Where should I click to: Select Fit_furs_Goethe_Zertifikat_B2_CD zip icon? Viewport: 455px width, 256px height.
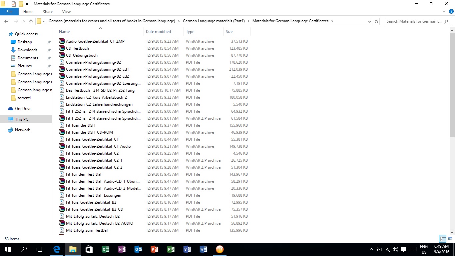[62, 209]
